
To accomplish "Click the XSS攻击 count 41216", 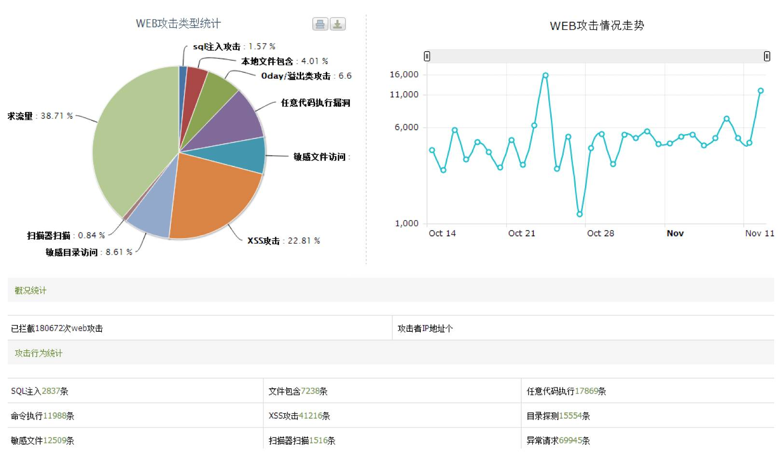I will click(x=310, y=416).
